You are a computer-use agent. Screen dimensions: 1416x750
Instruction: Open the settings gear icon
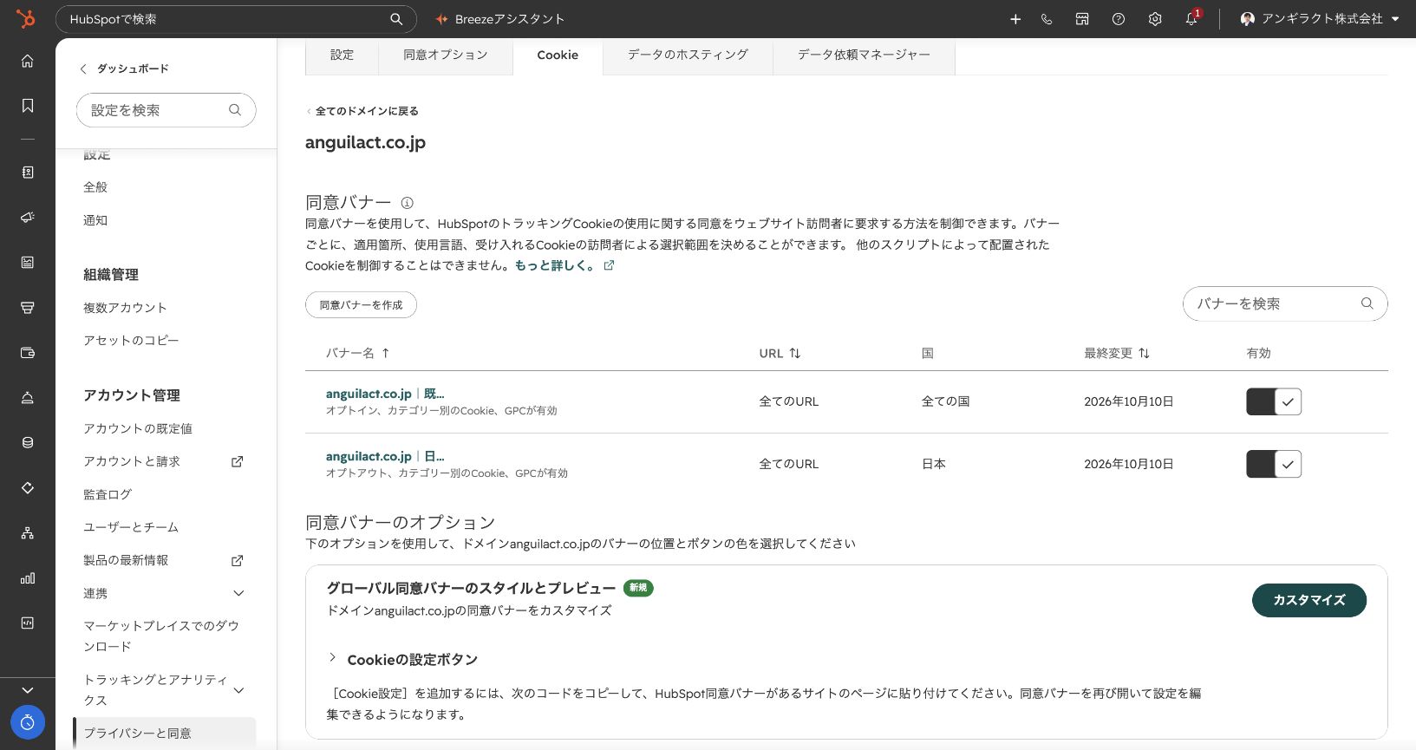click(x=1155, y=19)
